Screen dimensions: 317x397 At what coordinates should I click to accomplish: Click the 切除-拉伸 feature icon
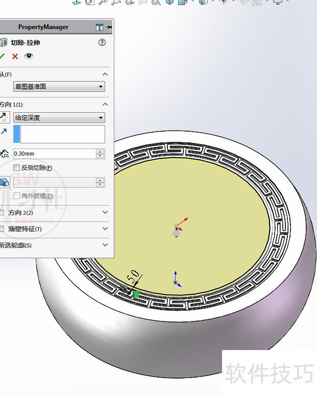click(3, 43)
